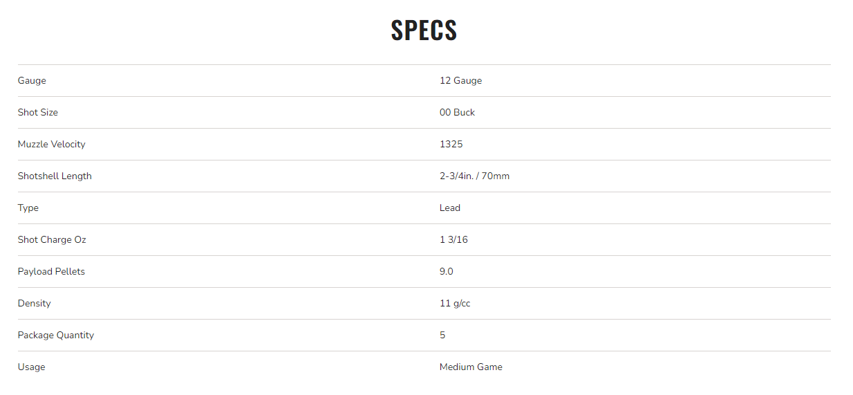Image resolution: width=853 pixels, height=395 pixels.
Task: Click the 11 g/cc value
Action: point(455,303)
